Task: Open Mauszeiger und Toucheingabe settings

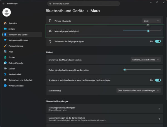Action: 105,109
